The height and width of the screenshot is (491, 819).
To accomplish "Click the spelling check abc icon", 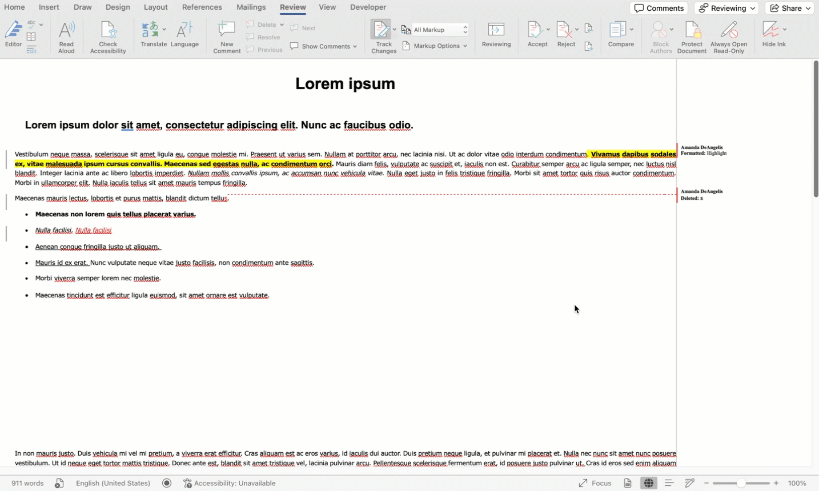I will click(31, 25).
